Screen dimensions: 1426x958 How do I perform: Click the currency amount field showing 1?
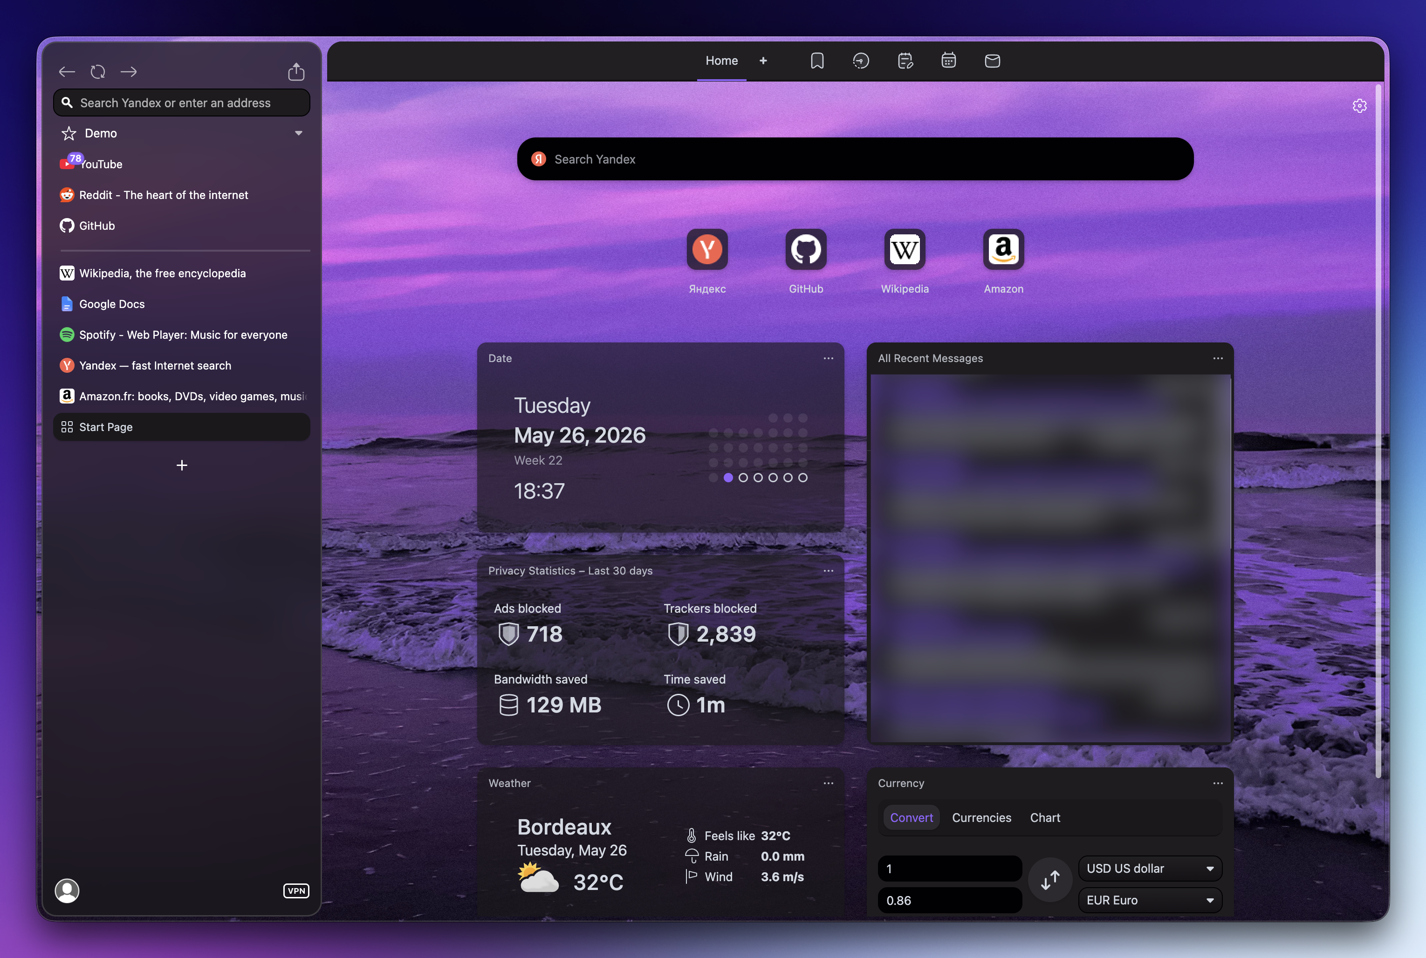949,869
